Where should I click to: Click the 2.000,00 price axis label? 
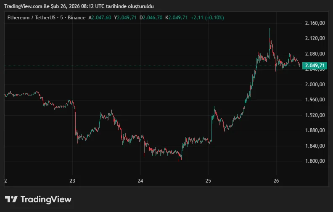pyautogui.click(x=315, y=85)
